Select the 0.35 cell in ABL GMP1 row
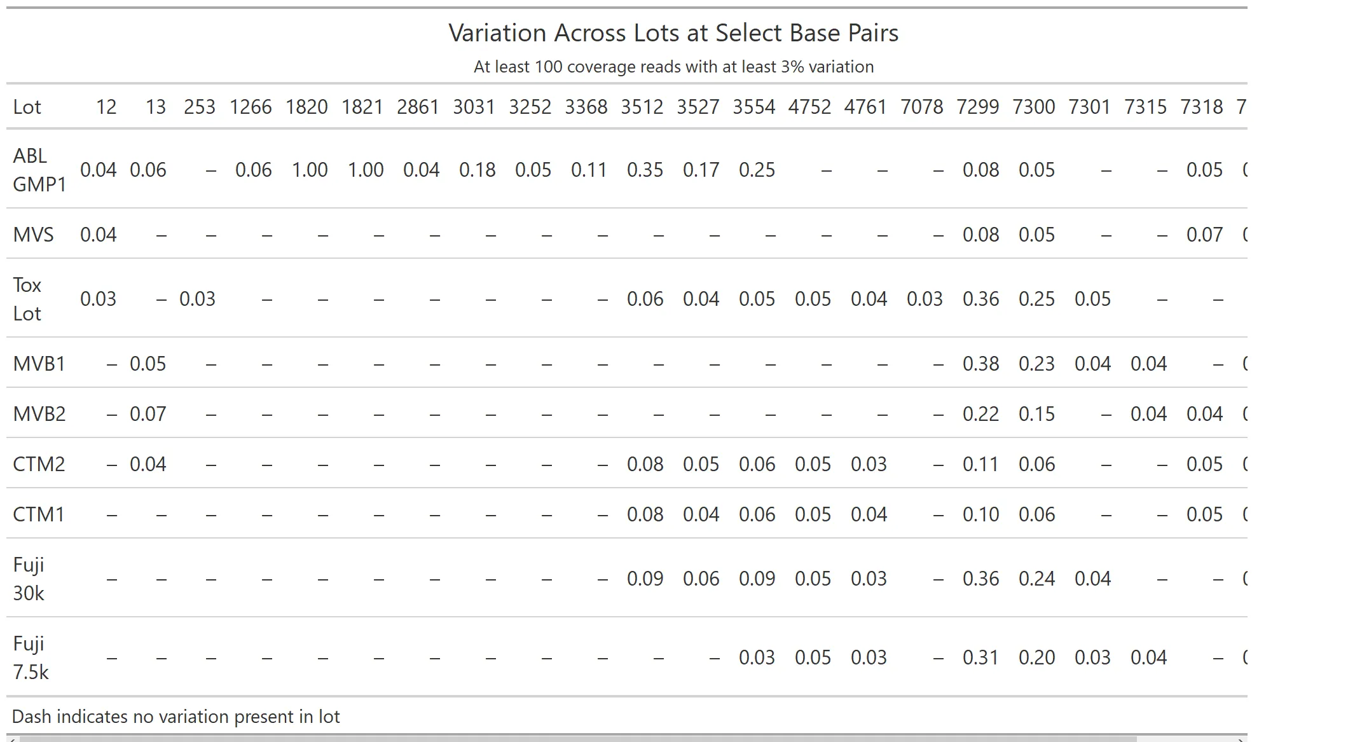 click(645, 170)
